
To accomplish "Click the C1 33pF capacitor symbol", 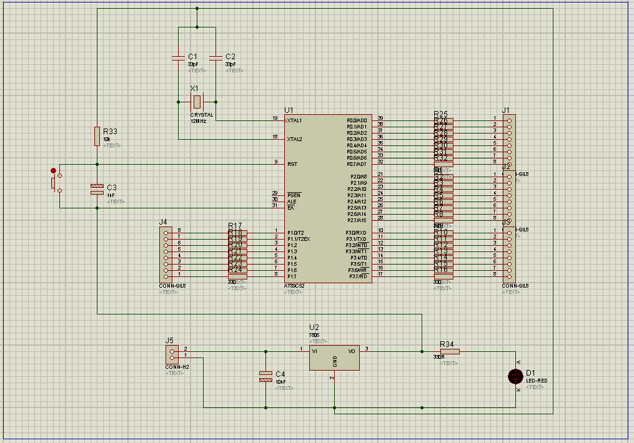I will click(178, 58).
